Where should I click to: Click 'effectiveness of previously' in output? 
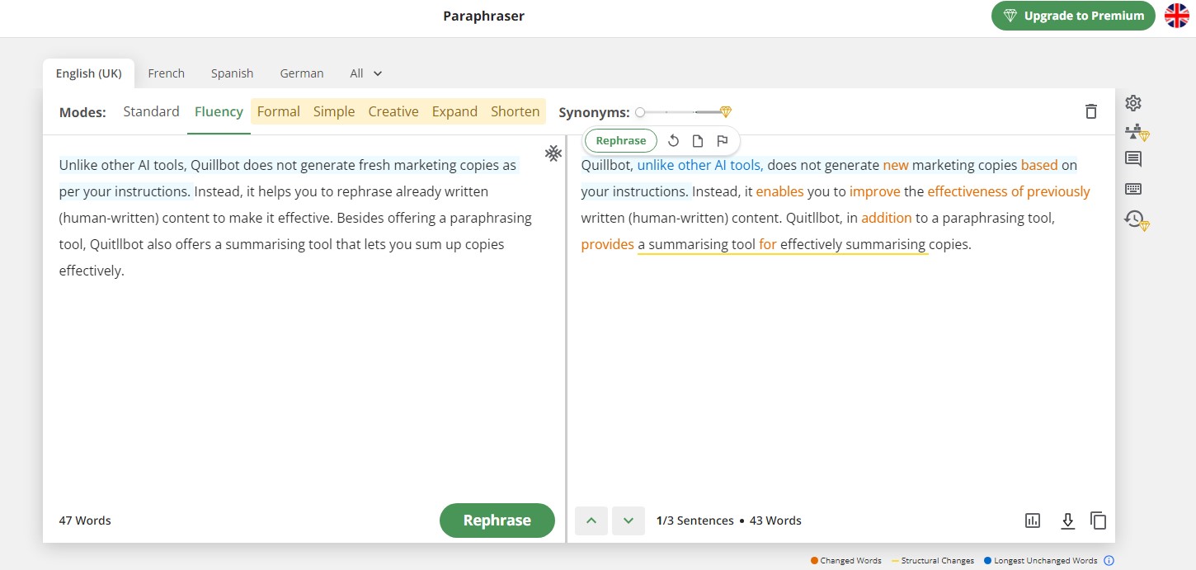pos(1009,191)
